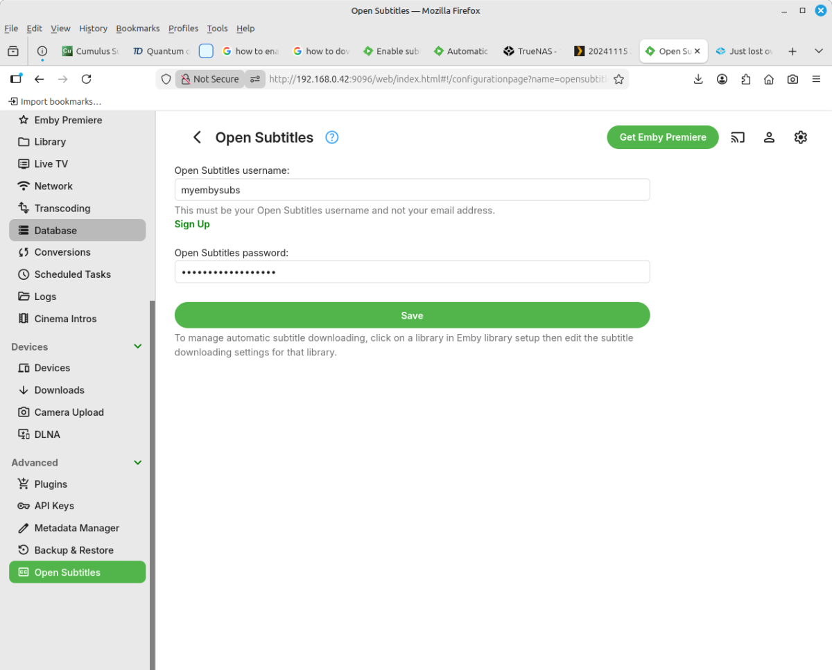Open the Emby user profile icon
This screenshot has height=670, width=832.
pyautogui.click(x=769, y=137)
